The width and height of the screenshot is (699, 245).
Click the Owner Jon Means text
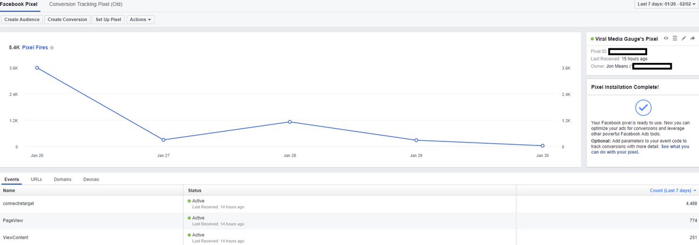(x=610, y=66)
